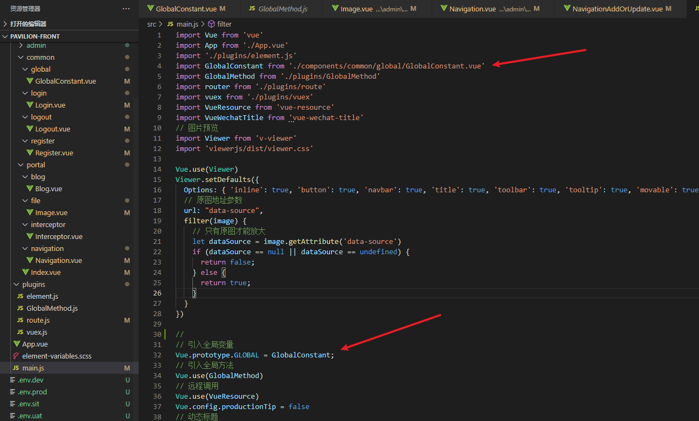The height and width of the screenshot is (421, 699).
Task: Collapse the global folder
Action: point(26,69)
